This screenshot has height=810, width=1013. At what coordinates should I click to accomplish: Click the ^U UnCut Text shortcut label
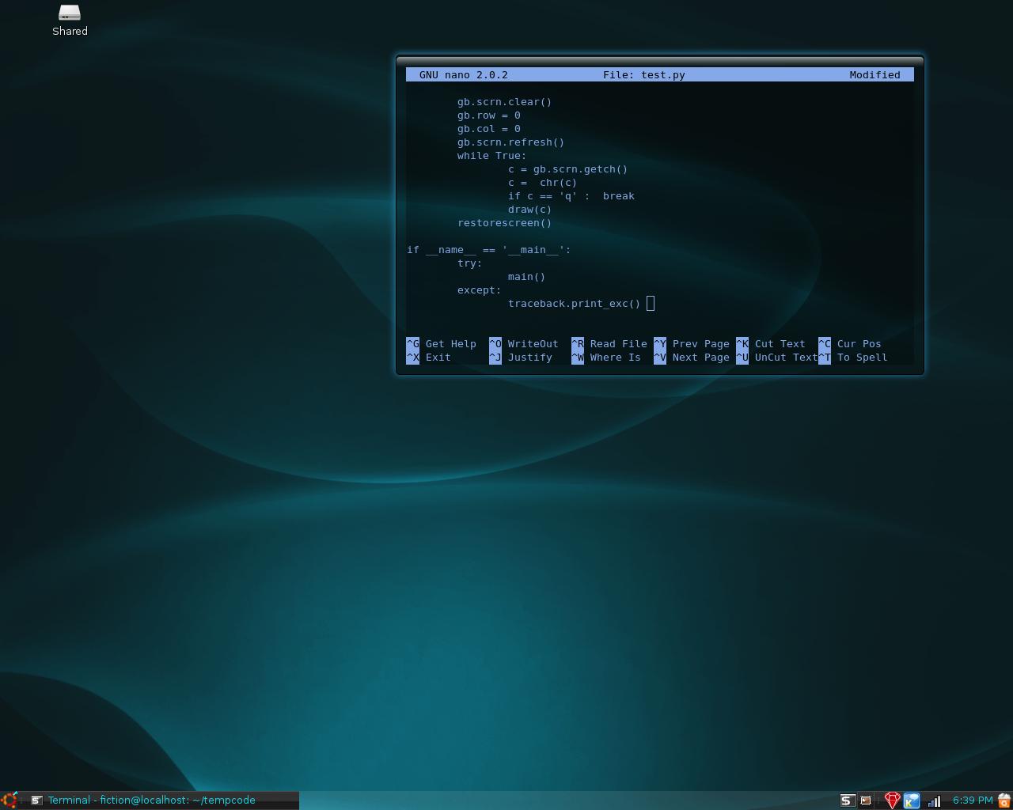(x=777, y=357)
